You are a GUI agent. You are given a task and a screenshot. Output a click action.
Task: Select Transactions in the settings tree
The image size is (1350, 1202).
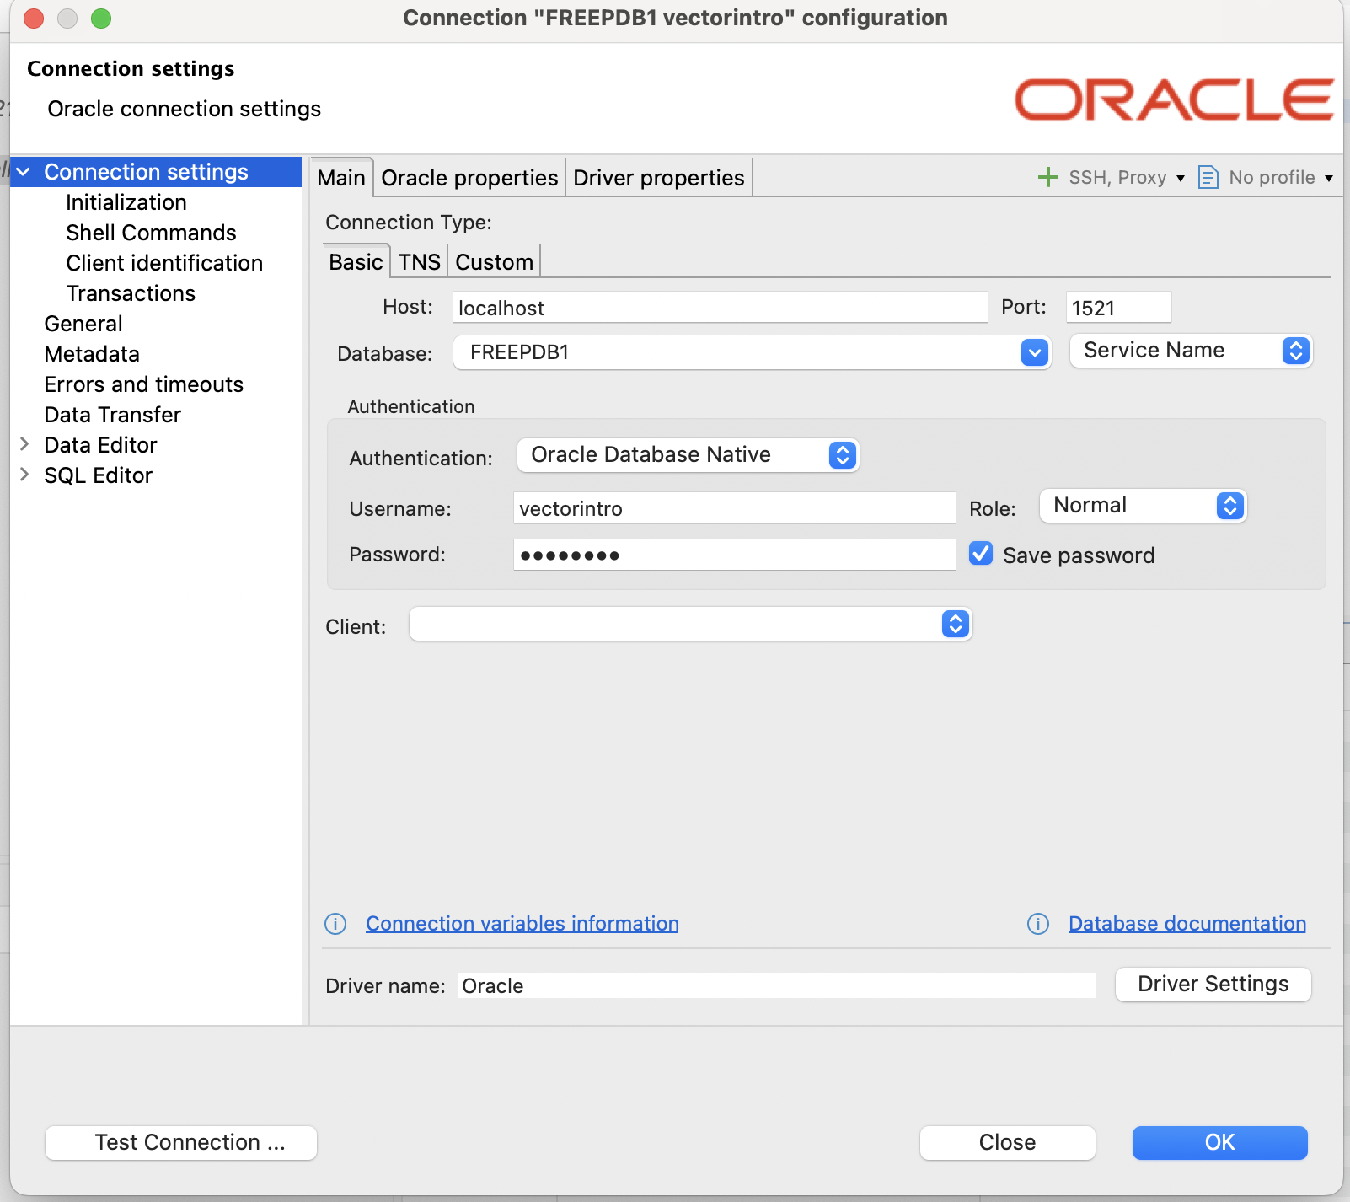131,293
